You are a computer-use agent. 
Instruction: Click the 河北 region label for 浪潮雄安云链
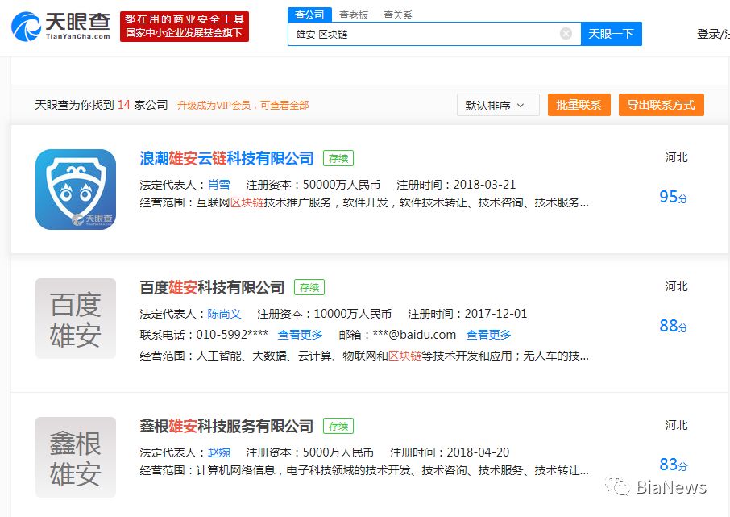pos(677,157)
